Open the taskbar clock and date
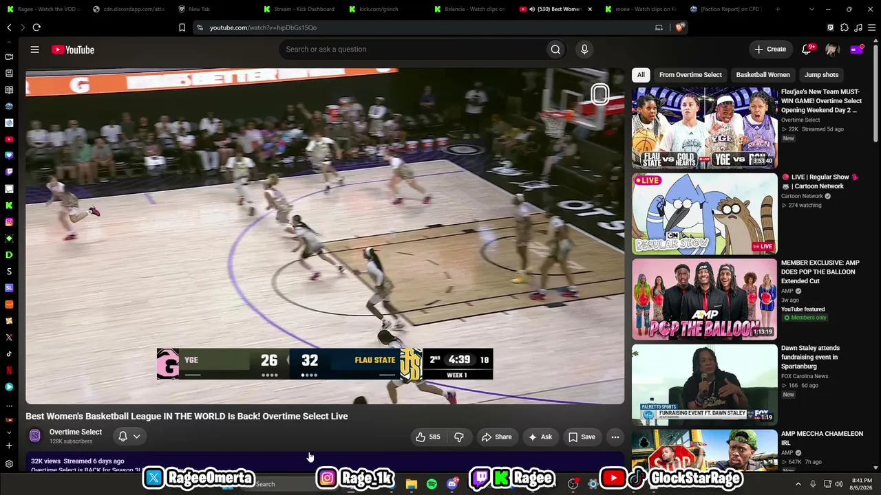This screenshot has height=495, width=881. tap(861, 484)
